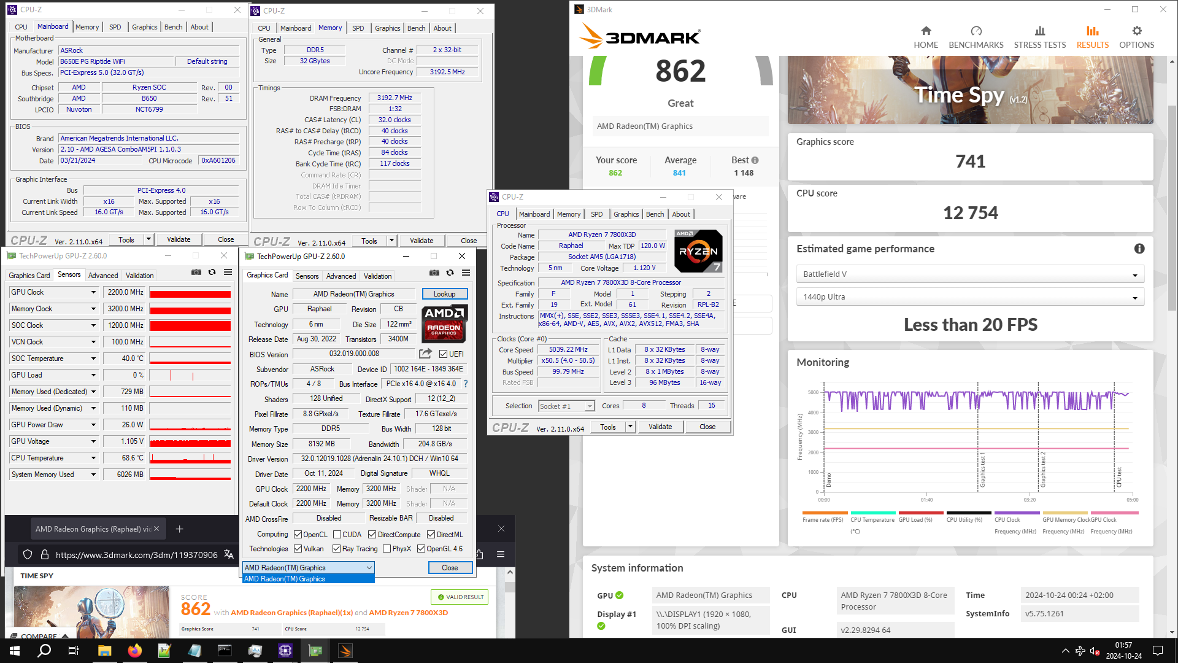Click the translate page icon in the address bar
Screen dimensions: 1178x663
[229, 554]
